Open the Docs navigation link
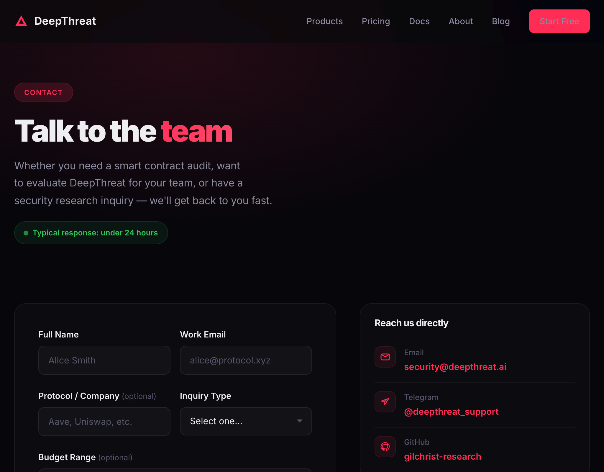This screenshot has height=472, width=604. (419, 21)
